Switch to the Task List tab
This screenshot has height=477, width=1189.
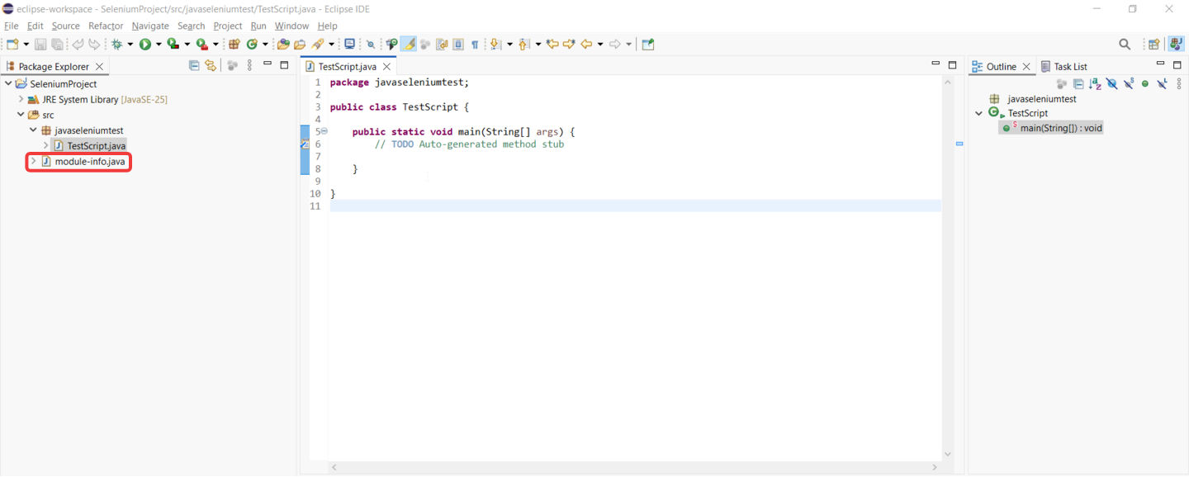click(1064, 67)
